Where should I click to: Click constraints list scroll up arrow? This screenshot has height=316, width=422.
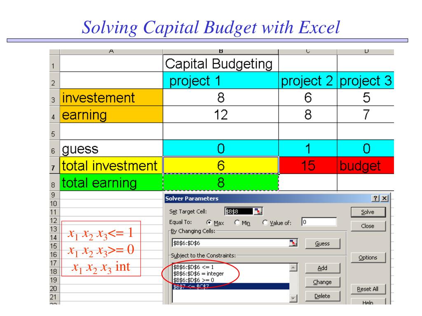click(293, 267)
